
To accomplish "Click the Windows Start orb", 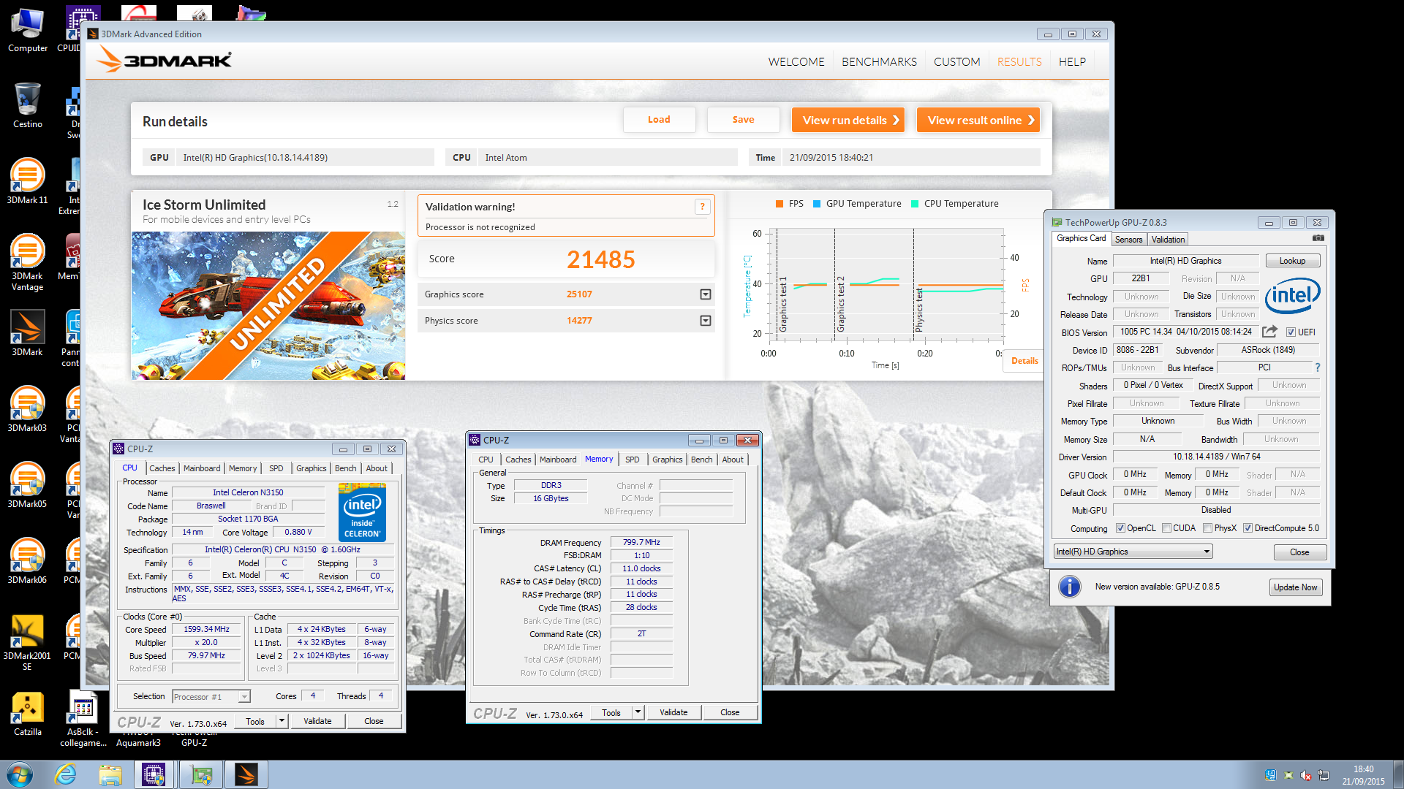I will [x=19, y=774].
